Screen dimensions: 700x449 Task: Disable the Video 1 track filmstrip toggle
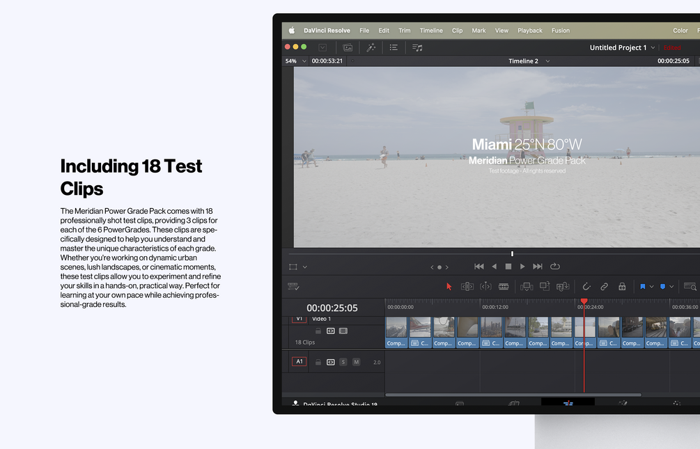click(343, 331)
